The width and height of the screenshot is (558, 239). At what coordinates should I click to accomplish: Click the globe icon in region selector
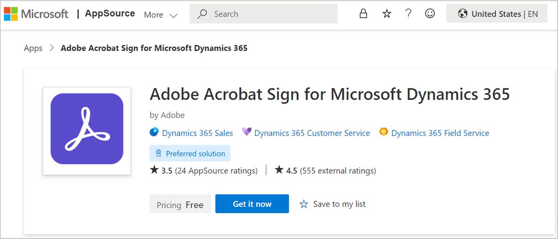point(463,14)
